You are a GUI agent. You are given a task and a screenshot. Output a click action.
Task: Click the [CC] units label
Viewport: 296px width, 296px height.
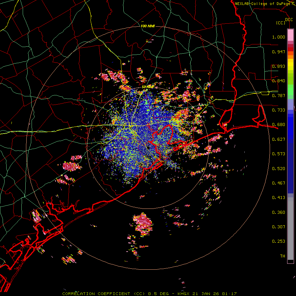pyautogui.click(x=281, y=23)
